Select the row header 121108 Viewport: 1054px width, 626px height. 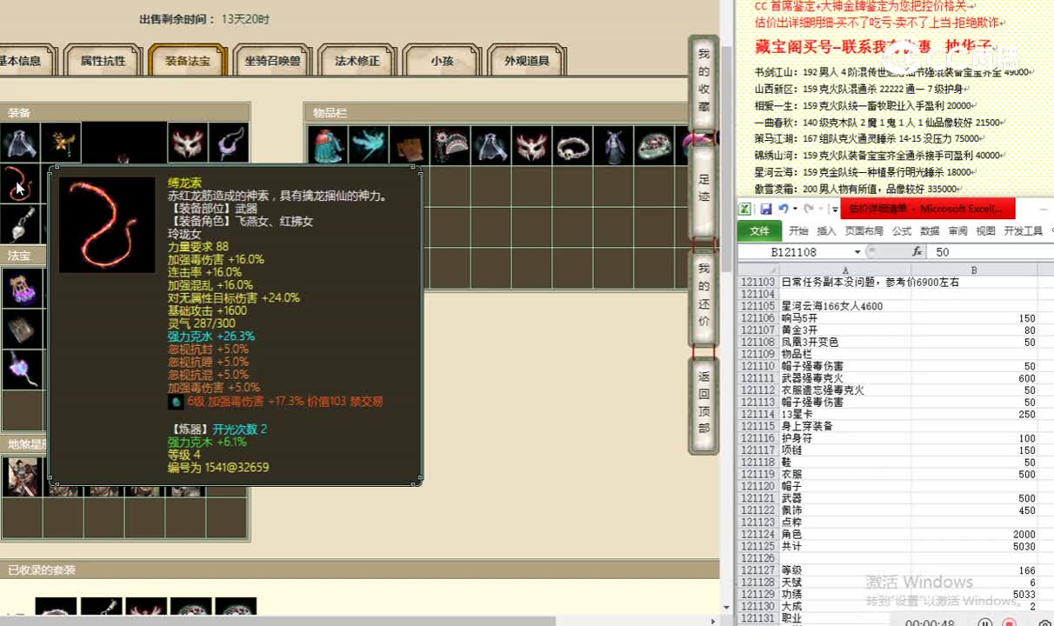tap(757, 343)
